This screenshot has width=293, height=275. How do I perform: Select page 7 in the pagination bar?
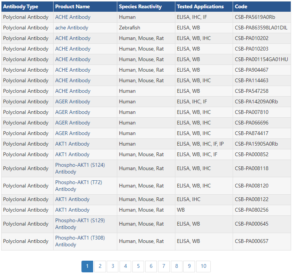164,266
